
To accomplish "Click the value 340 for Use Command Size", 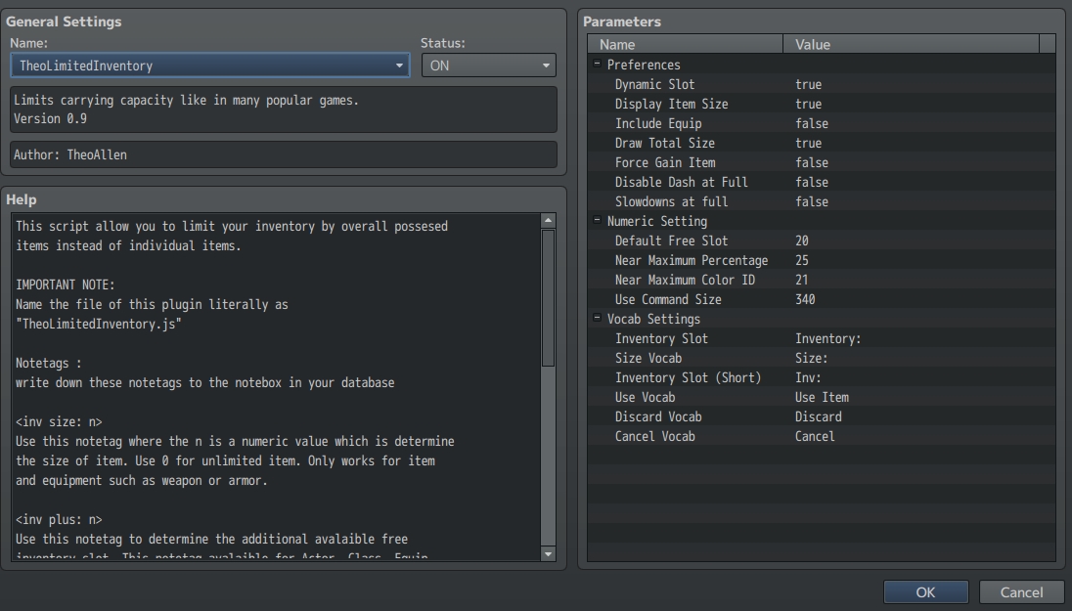I will point(805,299).
